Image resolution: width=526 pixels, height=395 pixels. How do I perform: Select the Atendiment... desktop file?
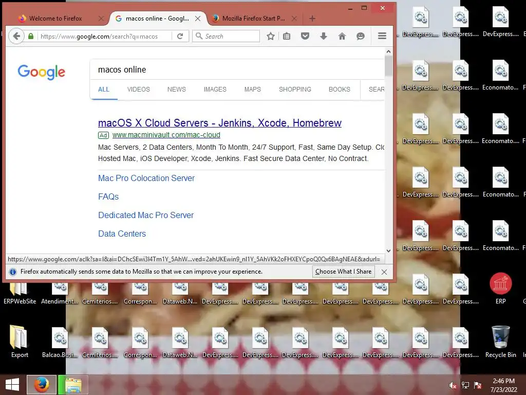click(x=60, y=293)
